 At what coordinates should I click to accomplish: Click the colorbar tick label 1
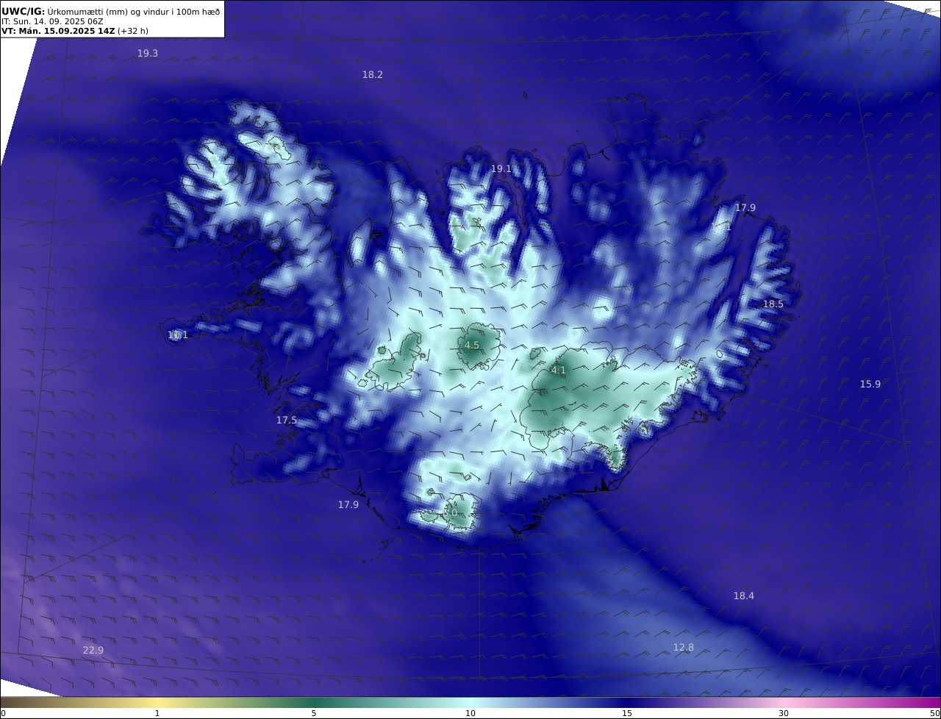(x=157, y=713)
